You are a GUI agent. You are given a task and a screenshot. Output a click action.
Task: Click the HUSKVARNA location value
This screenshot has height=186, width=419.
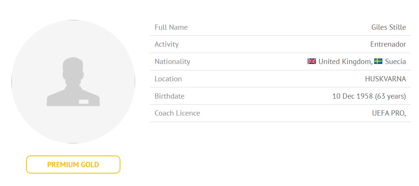pos(386,79)
